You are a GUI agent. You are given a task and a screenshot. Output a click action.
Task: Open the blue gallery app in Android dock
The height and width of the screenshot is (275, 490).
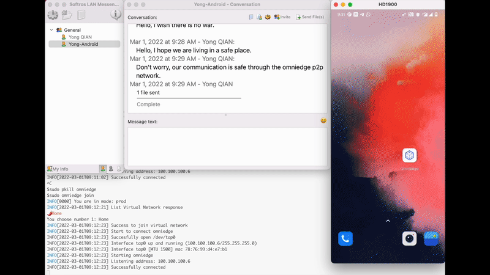431,238
